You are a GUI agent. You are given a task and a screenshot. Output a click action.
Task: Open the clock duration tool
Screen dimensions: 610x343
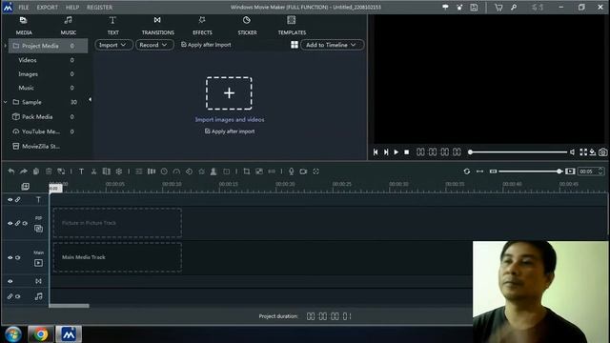tap(164, 171)
